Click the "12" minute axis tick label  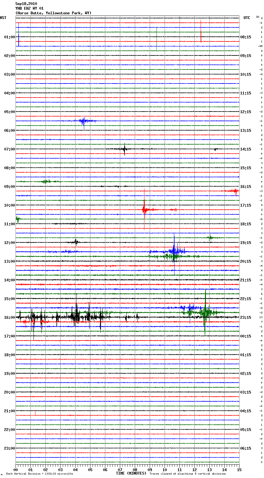(x=194, y=469)
